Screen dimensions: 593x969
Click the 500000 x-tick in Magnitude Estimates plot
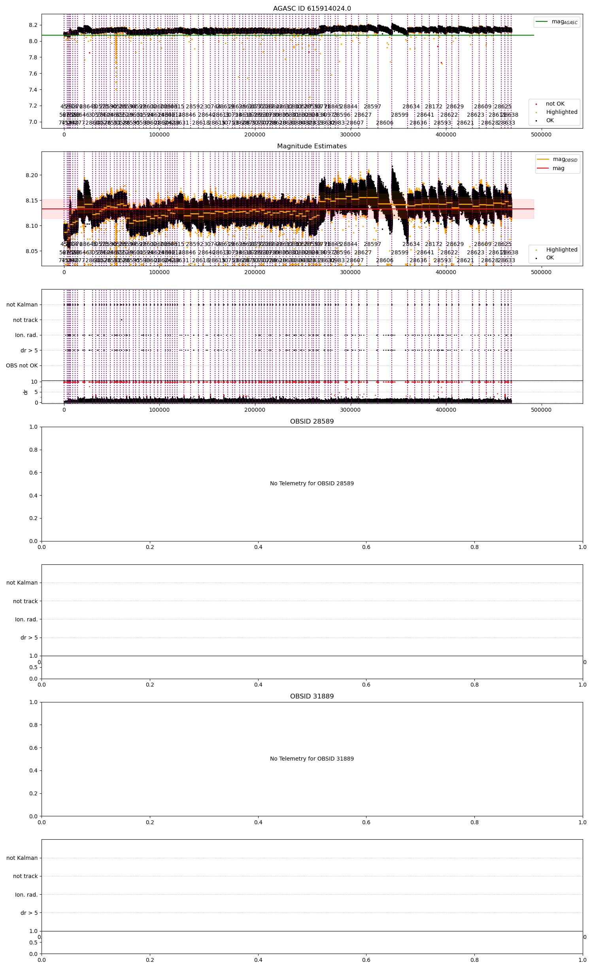click(541, 272)
